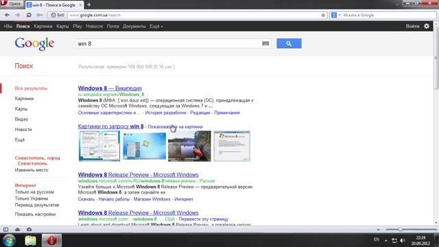Filter by Картинки in the left sidebar

tap(24, 99)
